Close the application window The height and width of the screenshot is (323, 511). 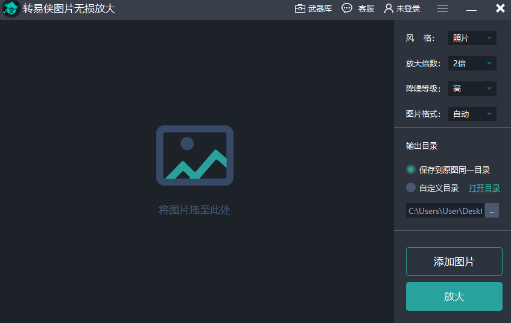click(x=500, y=8)
